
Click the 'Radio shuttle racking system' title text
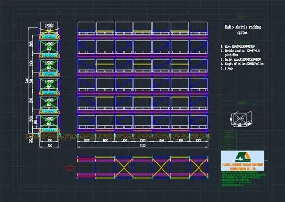tap(243, 30)
